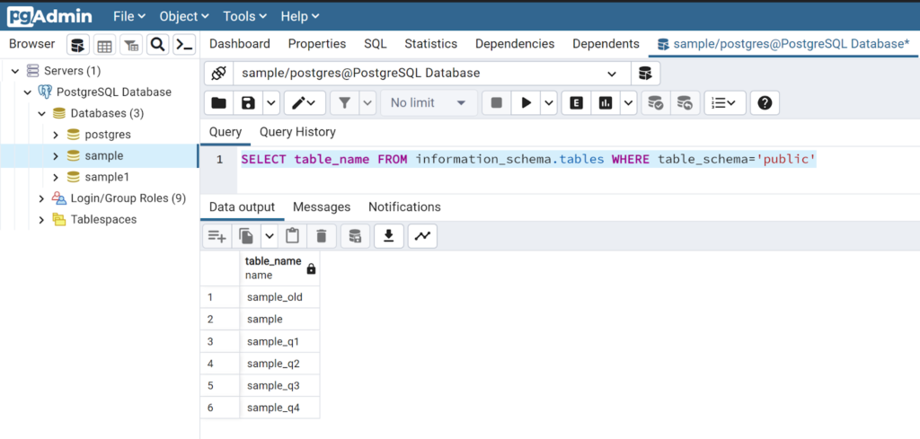Viewport: 920px width, 439px height.
Task: Open the Explain Analyze options dropdown arrow
Action: coord(629,103)
